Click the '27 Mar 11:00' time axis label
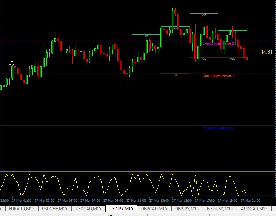276x216 pixels. (136, 201)
